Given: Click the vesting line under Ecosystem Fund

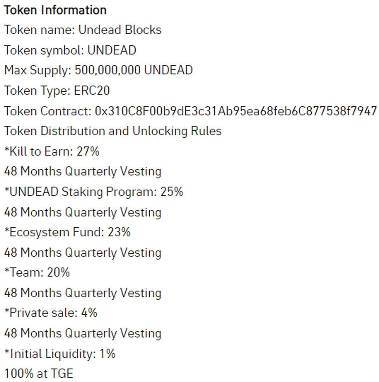Looking at the screenshot, I should pyautogui.click(x=82, y=252).
